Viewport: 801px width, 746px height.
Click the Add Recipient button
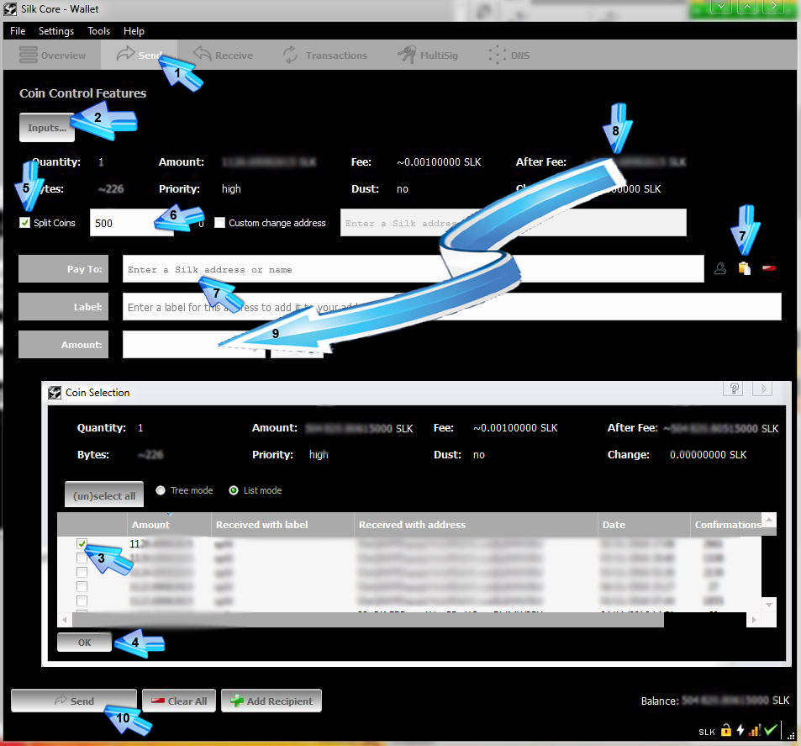point(271,701)
